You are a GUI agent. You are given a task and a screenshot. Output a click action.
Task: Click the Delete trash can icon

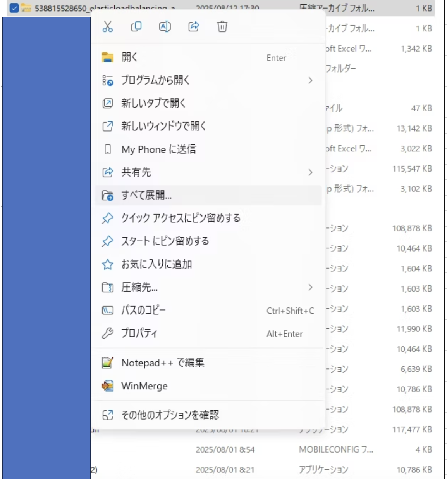(222, 27)
